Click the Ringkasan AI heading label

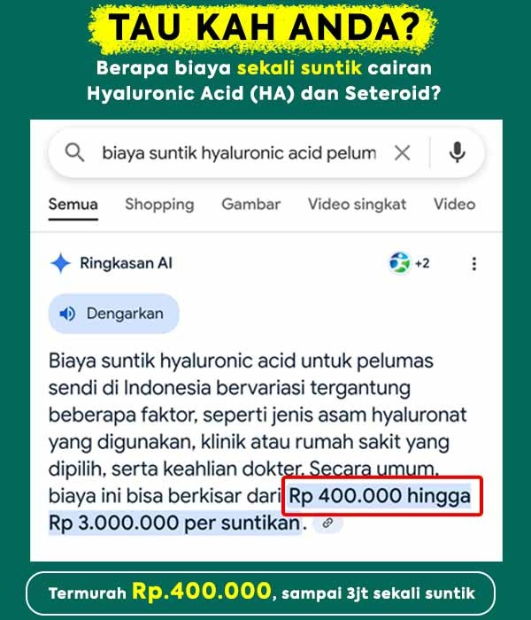(126, 263)
